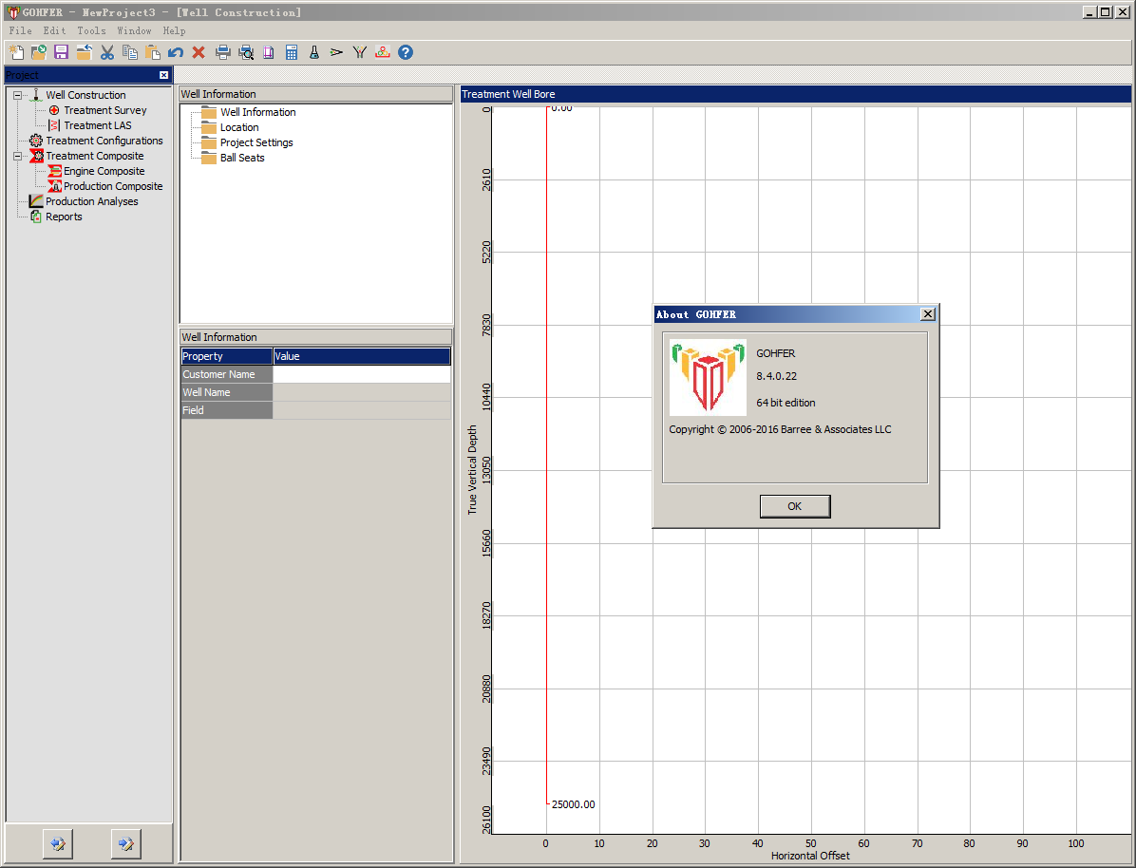This screenshot has width=1136, height=868.
Task: Select Production Composite in the project tree
Action: click(113, 186)
